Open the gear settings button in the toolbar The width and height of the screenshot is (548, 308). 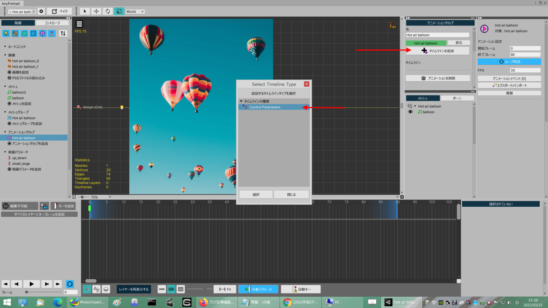tap(41, 11)
